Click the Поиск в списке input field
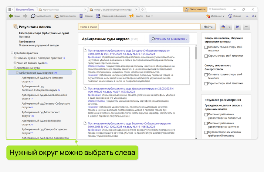The height and width of the screenshot is (172, 264). [149, 27]
